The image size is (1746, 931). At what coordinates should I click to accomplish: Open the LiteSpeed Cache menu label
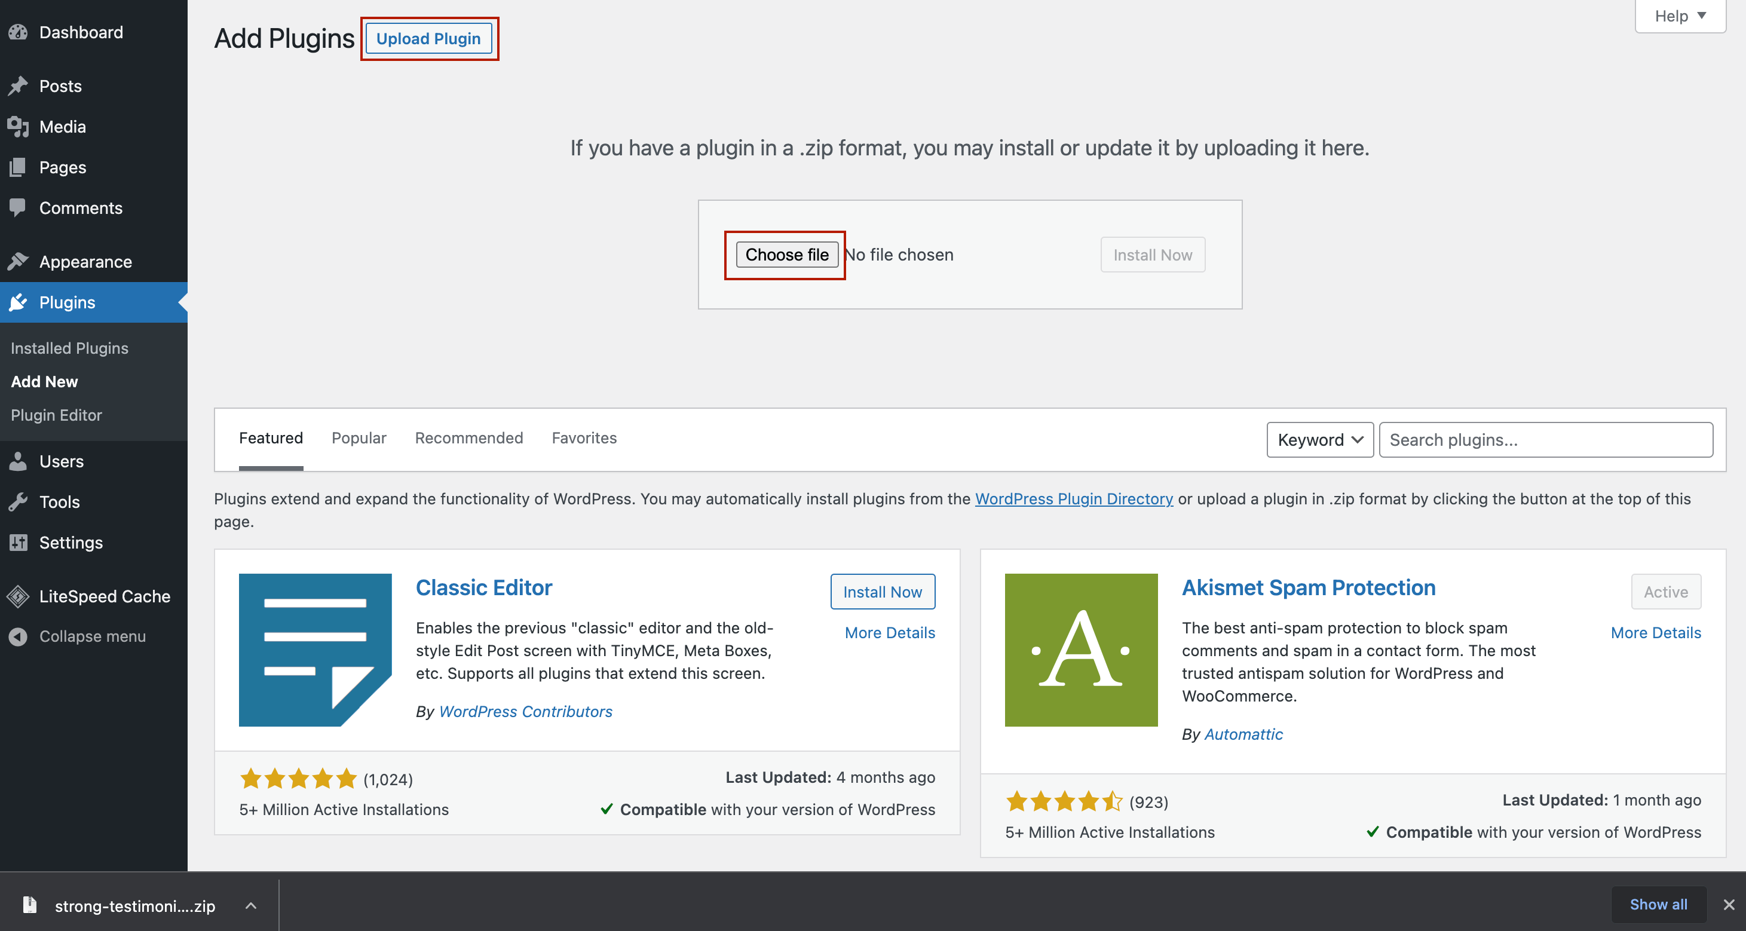coord(105,596)
